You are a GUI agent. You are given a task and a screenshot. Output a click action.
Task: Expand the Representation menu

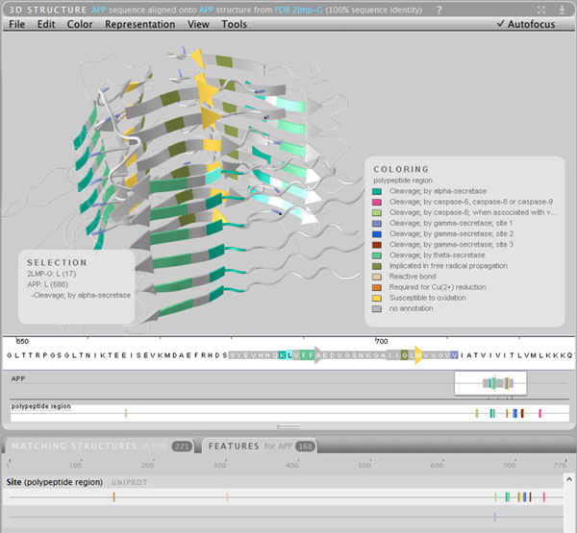click(140, 24)
